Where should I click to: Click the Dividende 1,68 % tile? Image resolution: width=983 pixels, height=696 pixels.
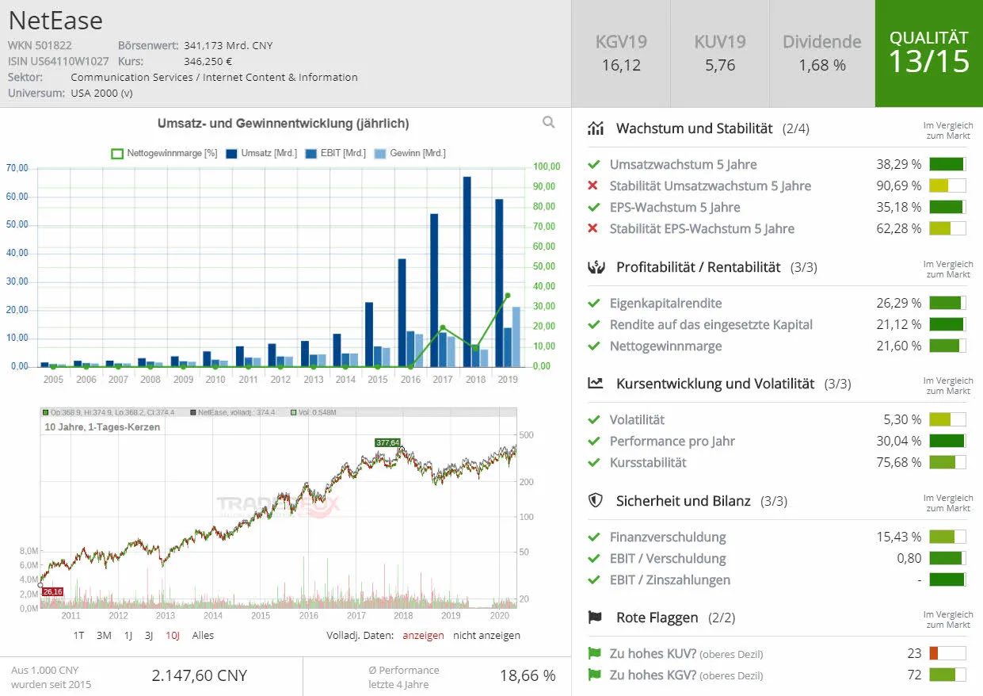click(822, 53)
